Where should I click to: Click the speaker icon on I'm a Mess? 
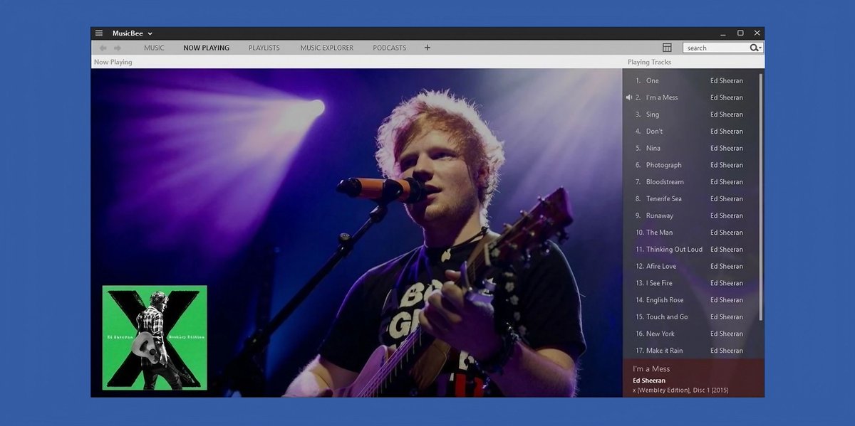pos(628,97)
